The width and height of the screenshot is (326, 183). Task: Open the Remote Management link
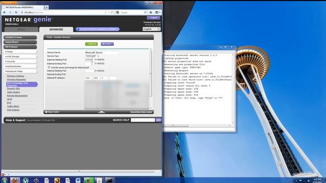[x=17, y=96]
